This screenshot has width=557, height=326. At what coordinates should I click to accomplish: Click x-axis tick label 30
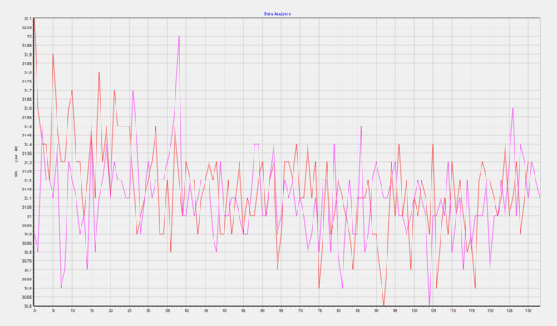tap(149, 311)
